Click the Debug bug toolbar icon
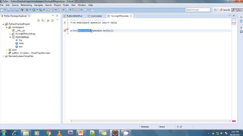This screenshot has height=136, width=243. click(27, 10)
